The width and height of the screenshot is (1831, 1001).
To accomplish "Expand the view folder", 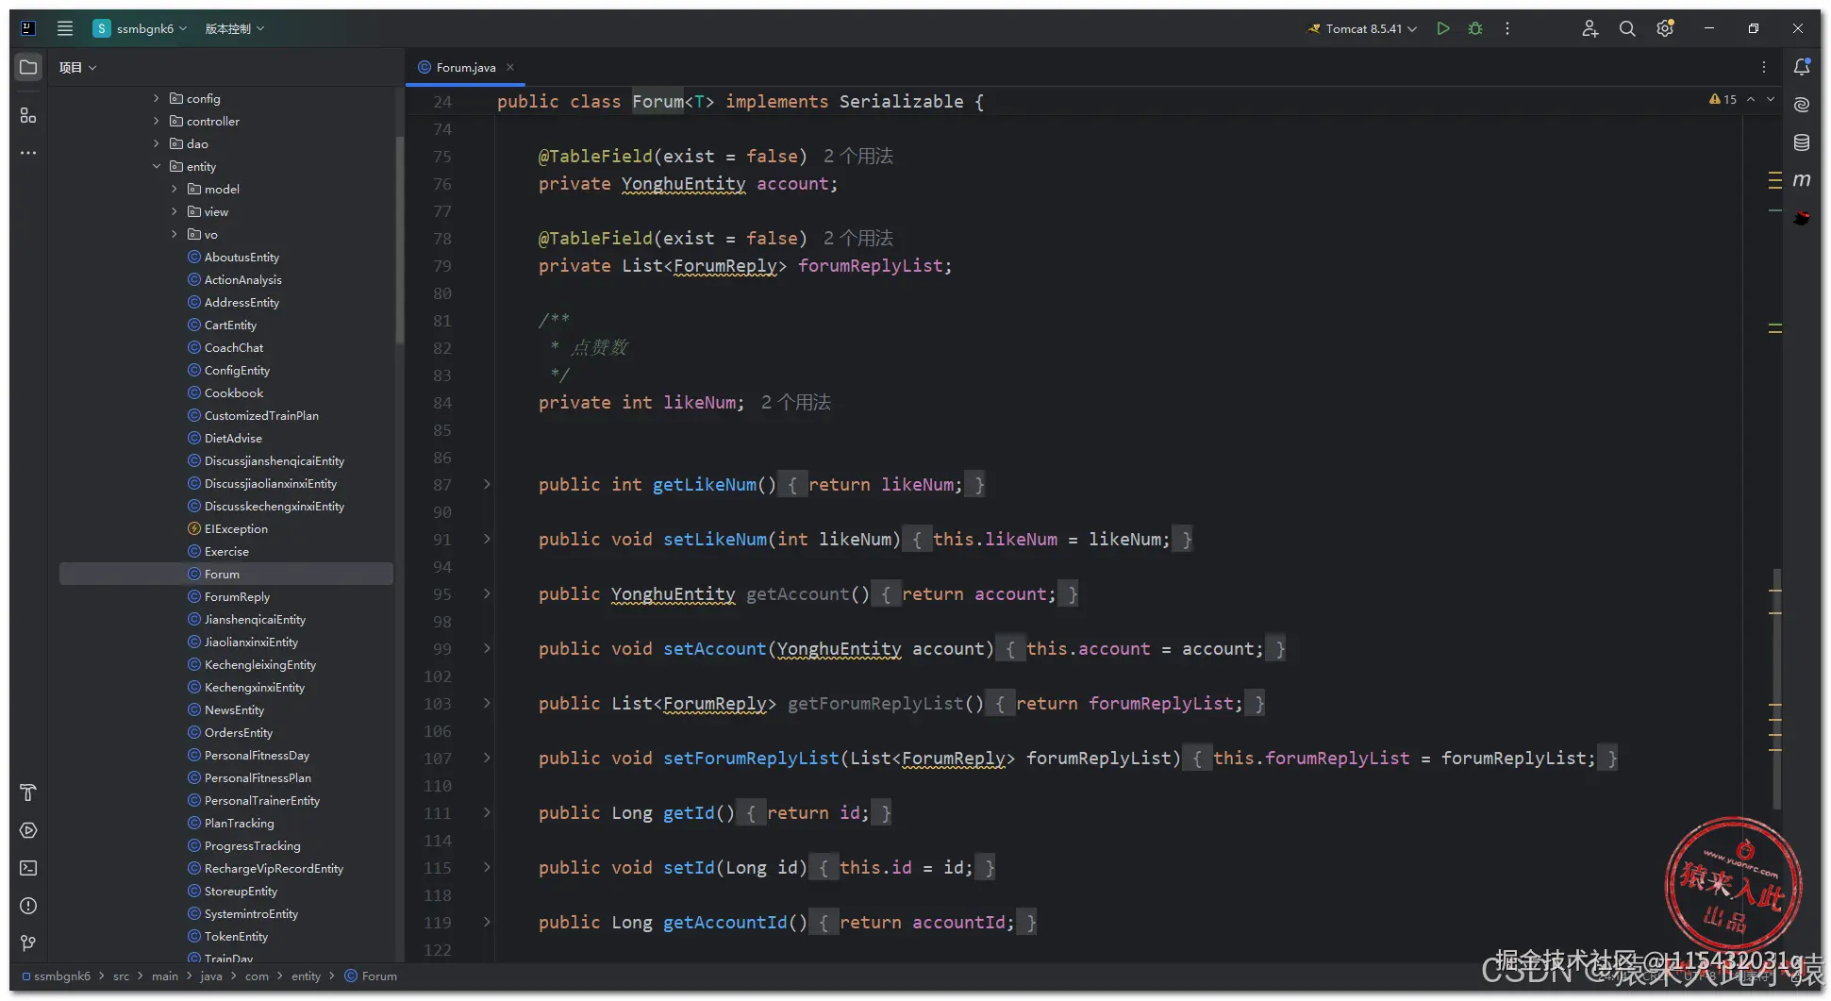I will tap(175, 211).
